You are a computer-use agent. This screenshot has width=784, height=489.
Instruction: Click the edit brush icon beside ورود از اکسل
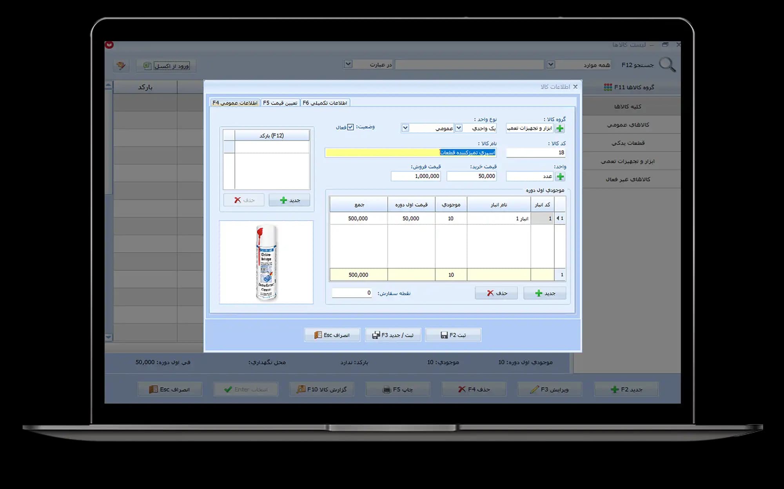coord(121,65)
